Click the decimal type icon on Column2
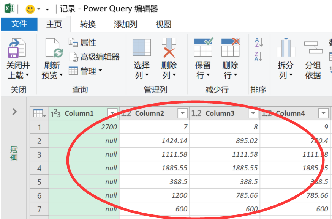The width and height of the screenshot is (332, 219). pos(126,113)
